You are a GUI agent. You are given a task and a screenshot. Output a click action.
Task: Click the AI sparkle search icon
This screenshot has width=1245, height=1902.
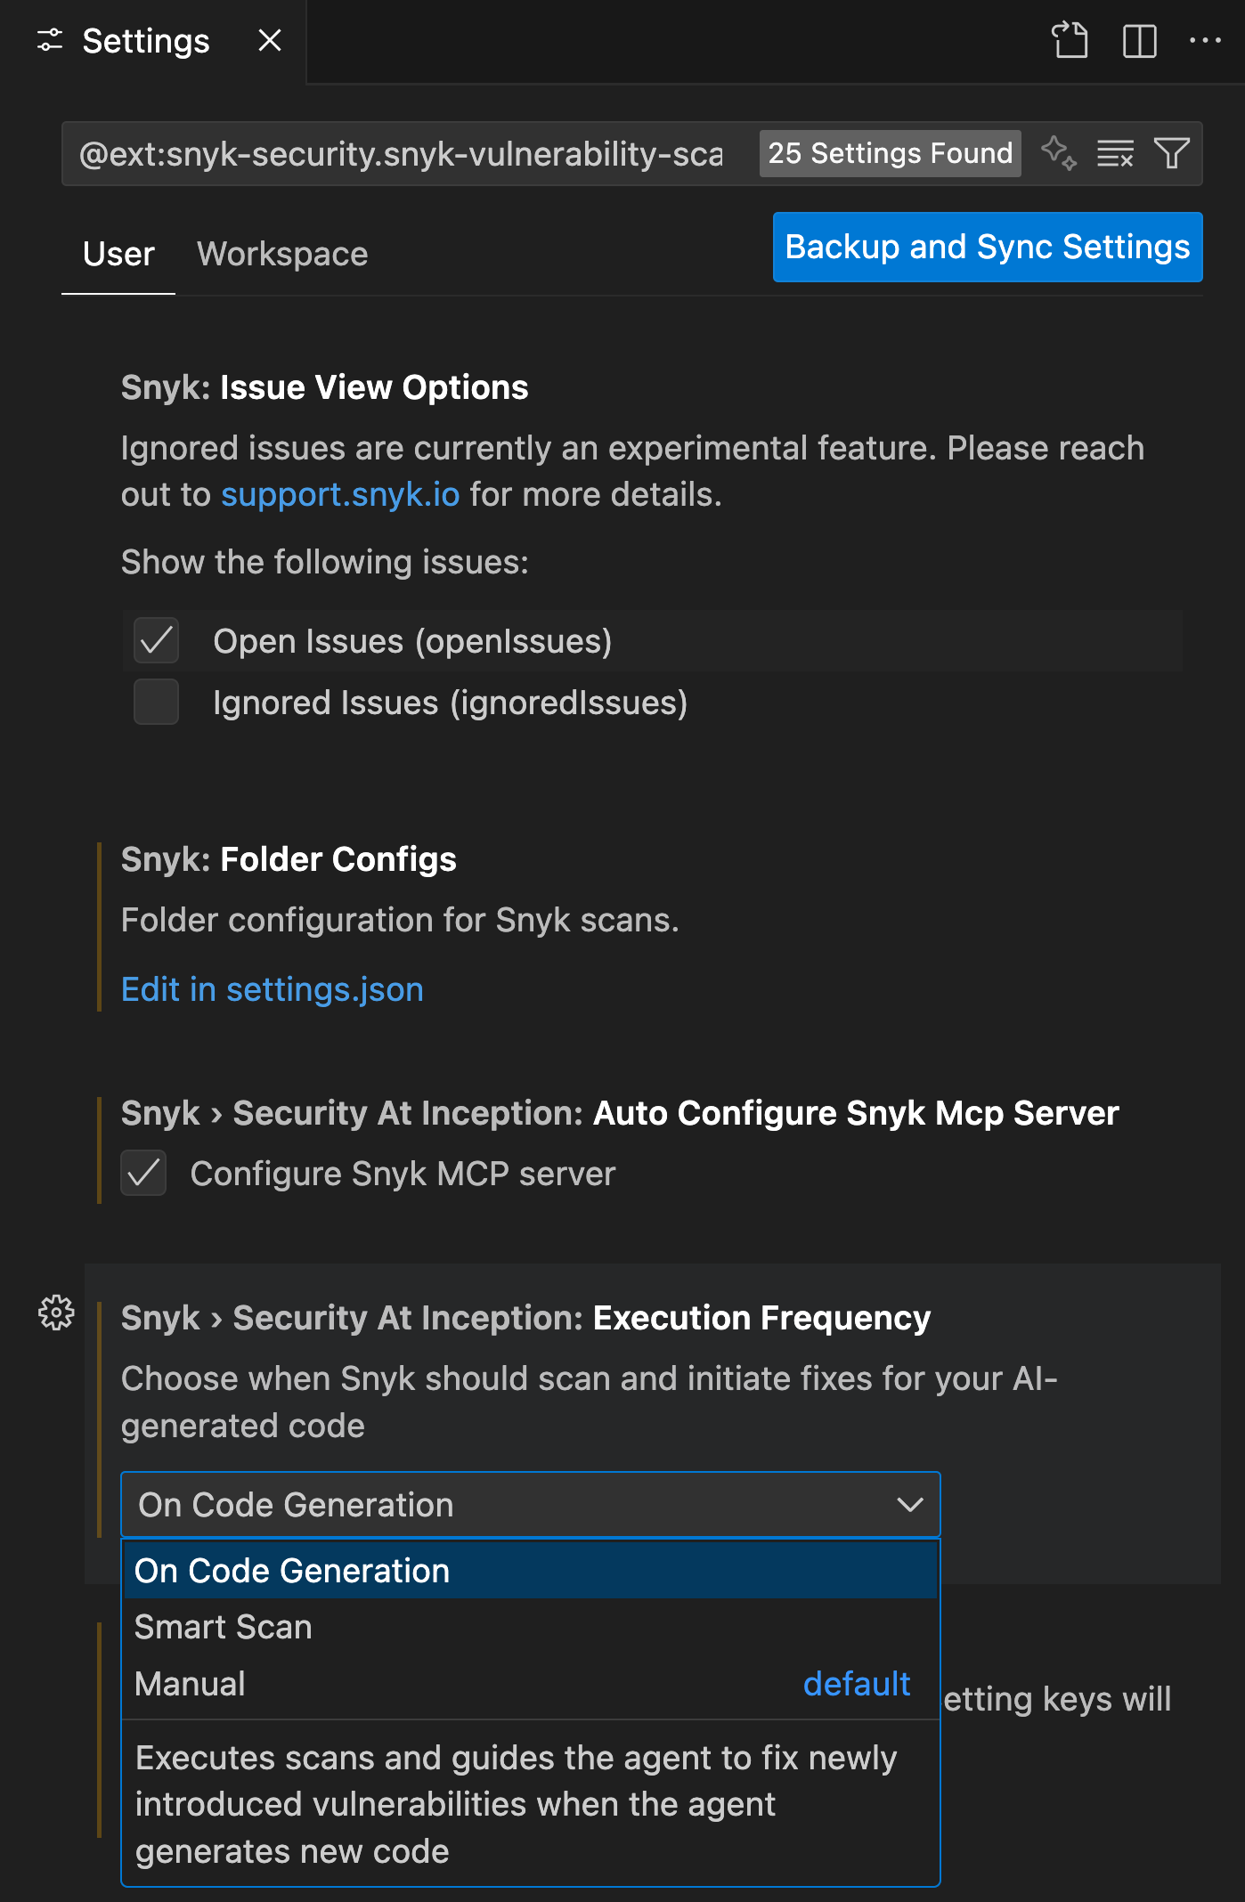coord(1058,153)
